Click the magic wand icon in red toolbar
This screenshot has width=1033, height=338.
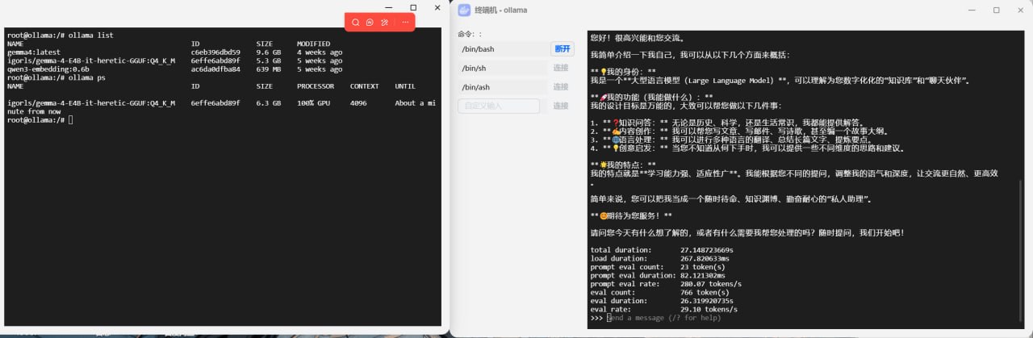click(385, 23)
